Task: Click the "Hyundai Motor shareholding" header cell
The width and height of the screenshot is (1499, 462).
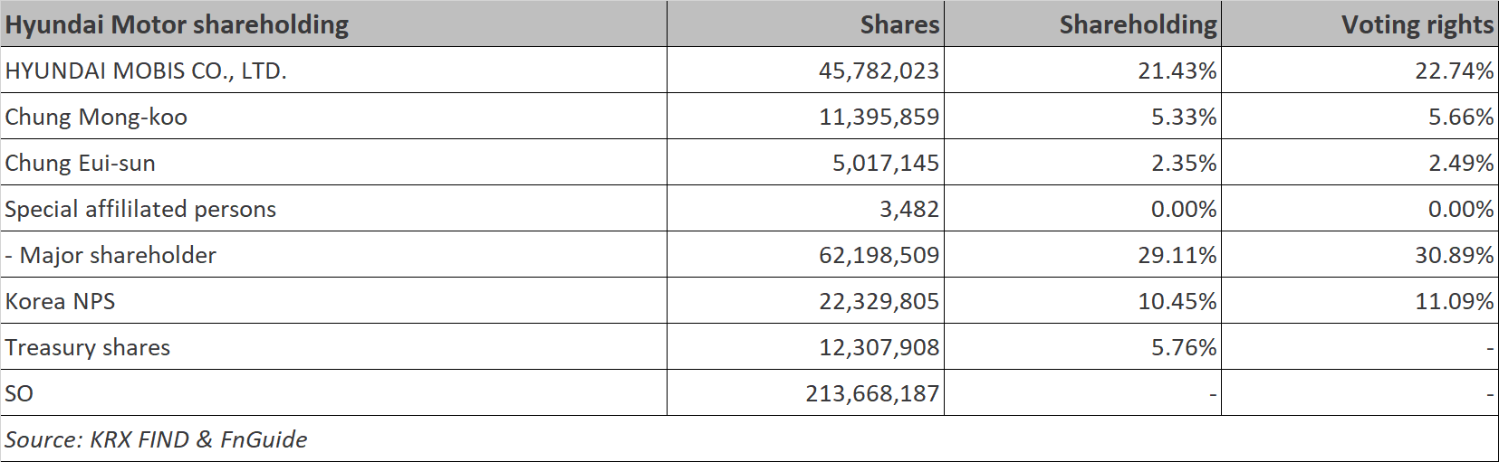Action: tap(177, 24)
